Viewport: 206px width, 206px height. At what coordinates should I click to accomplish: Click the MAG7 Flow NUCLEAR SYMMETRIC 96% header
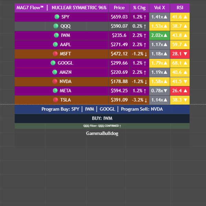61,8
